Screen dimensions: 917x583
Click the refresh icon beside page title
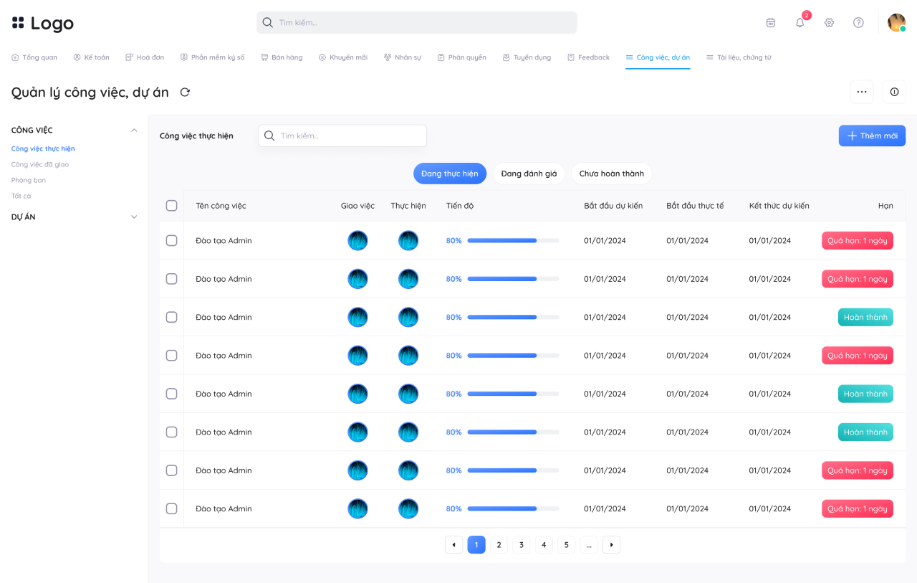185,92
